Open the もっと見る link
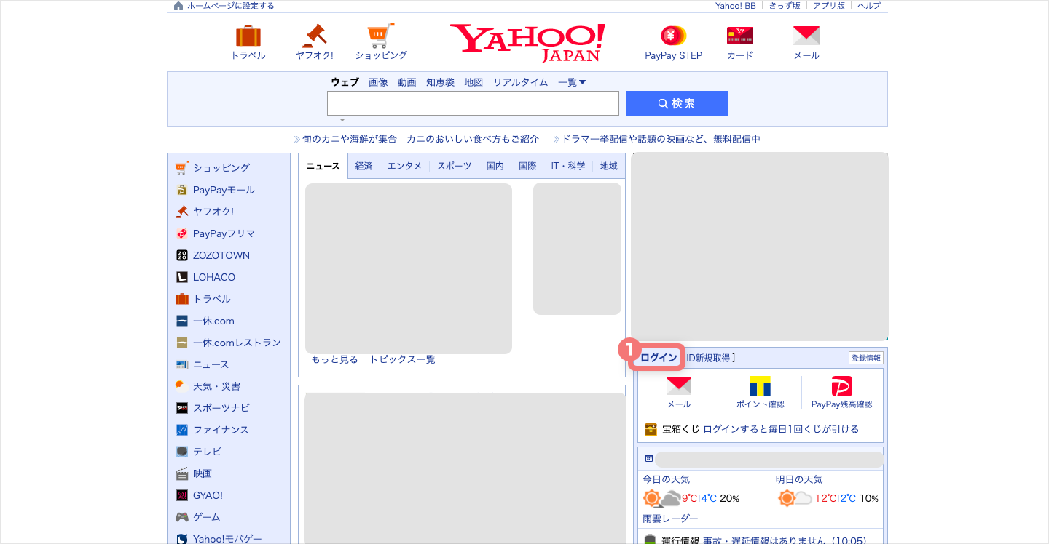This screenshot has width=1049, height=544. (334, 359)
